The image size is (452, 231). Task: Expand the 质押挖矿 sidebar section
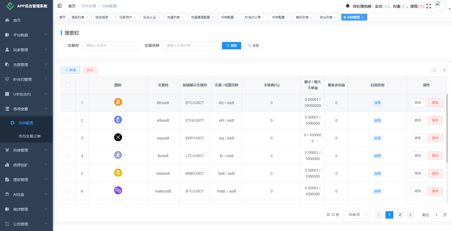coord(26,165)
